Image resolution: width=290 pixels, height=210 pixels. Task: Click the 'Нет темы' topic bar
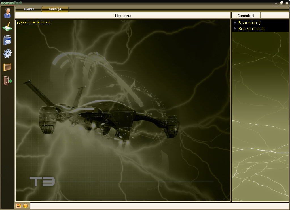point(123,16)
